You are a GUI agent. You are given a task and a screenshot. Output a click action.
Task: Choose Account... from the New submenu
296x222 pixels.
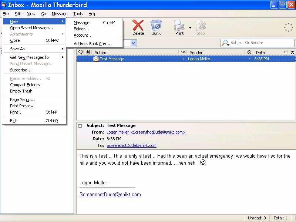pos(94,35)
